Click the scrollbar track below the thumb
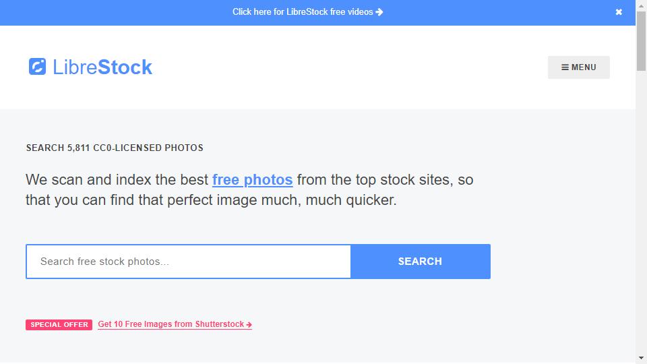 pyautogui.click(x=641, y=210)
